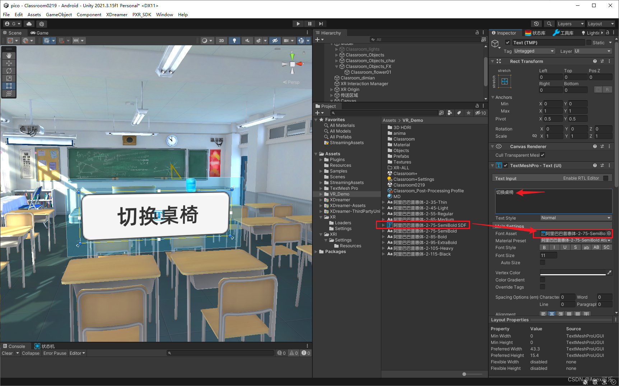This screenshot has height=386, width=619.
Task: Toggle hidden packages visibility counter
Action: (480, 113)
